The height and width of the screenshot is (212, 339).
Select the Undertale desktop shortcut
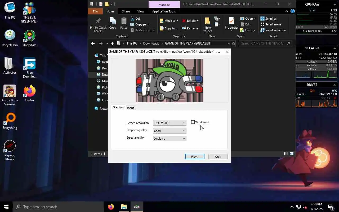pos(29,38)
